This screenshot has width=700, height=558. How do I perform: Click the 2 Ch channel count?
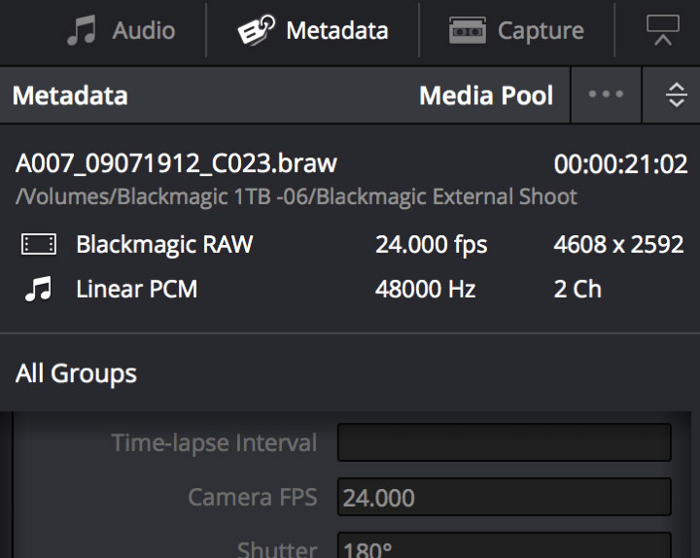pos(577,289)
